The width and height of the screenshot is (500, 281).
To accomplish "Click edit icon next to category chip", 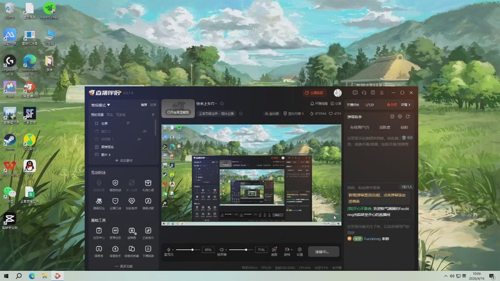I will pos(241,114).
